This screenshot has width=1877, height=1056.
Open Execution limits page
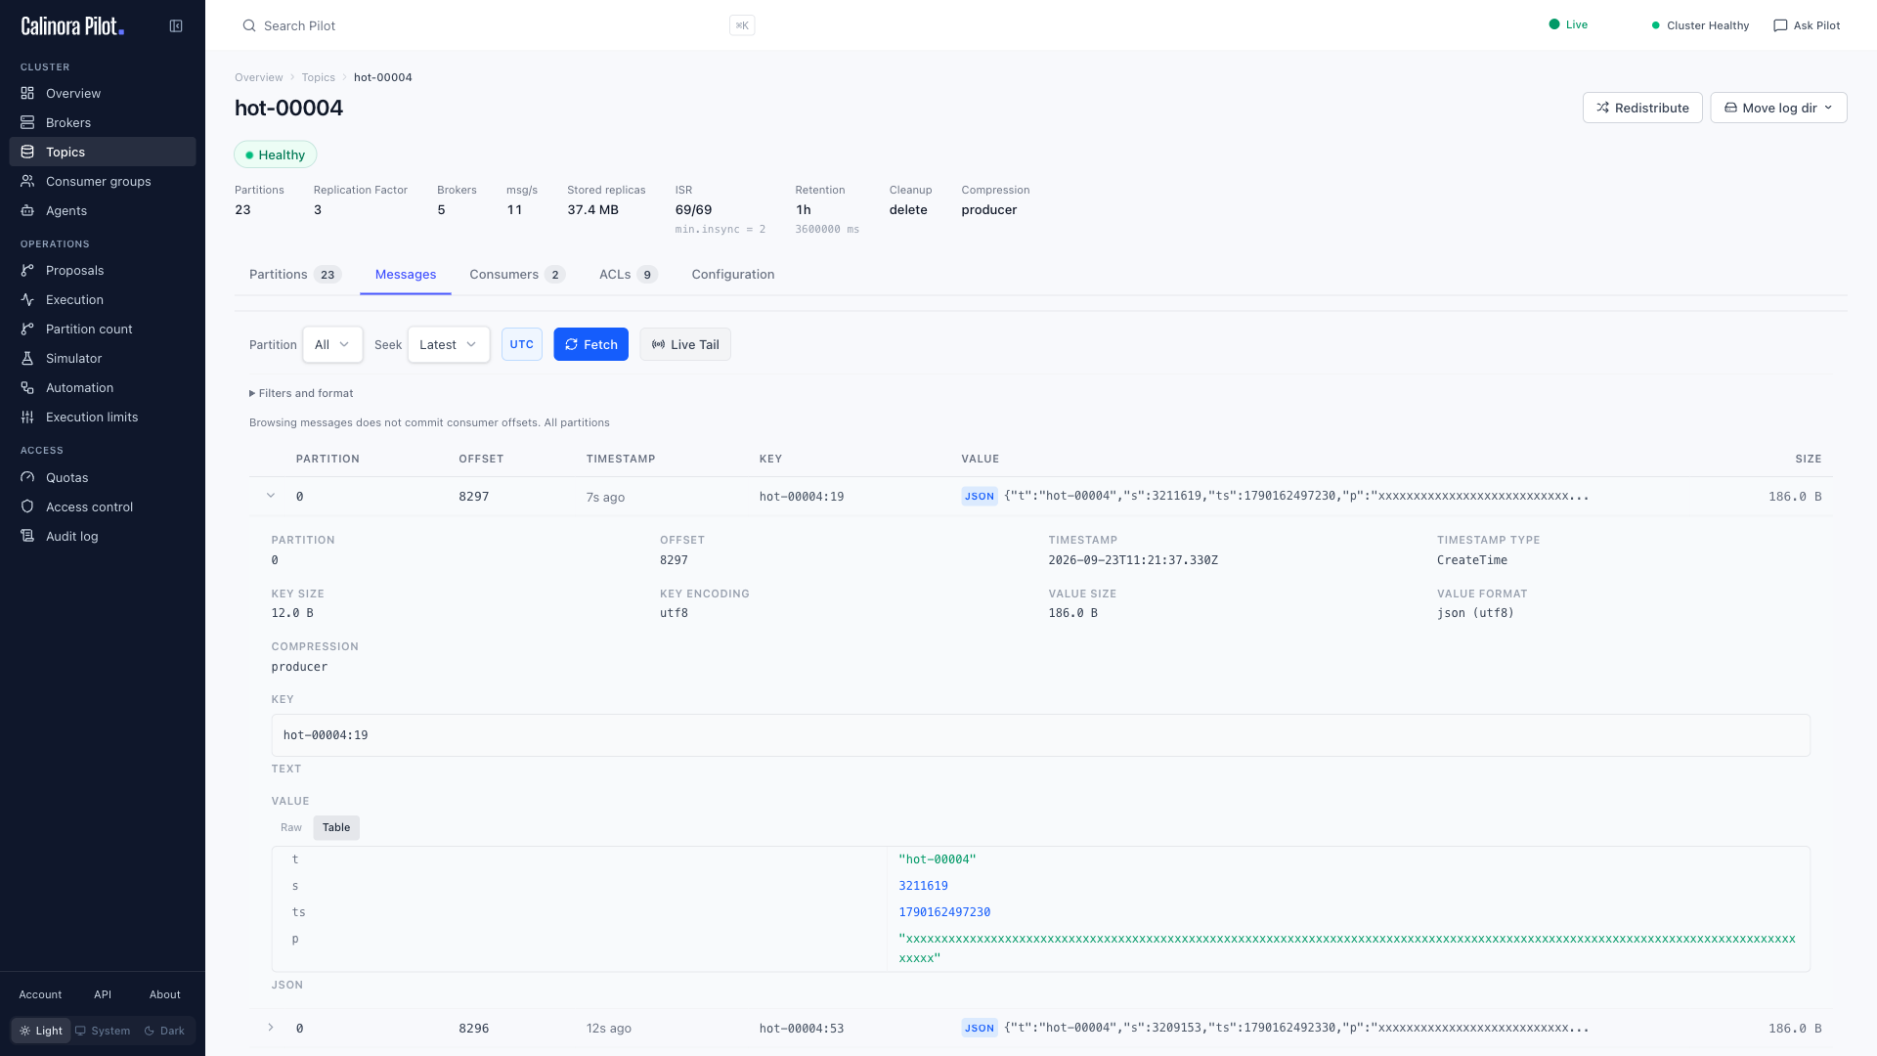(x=103, y=417)
